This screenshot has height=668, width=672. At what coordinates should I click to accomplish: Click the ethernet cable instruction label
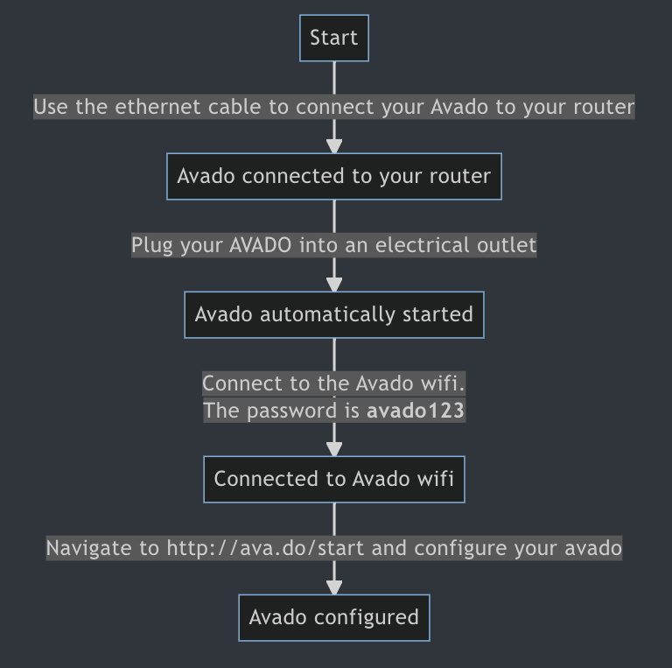[333, 107]
